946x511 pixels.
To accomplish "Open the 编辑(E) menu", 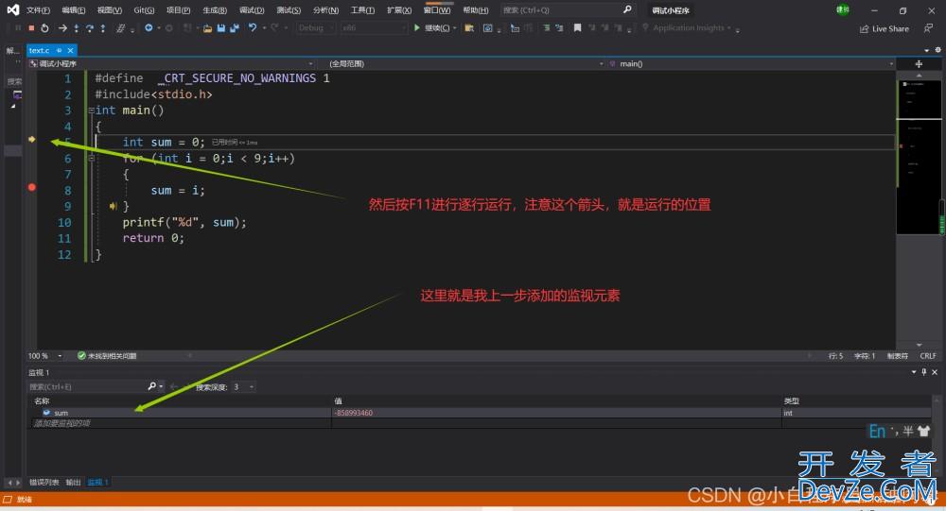I will [74, 10].
